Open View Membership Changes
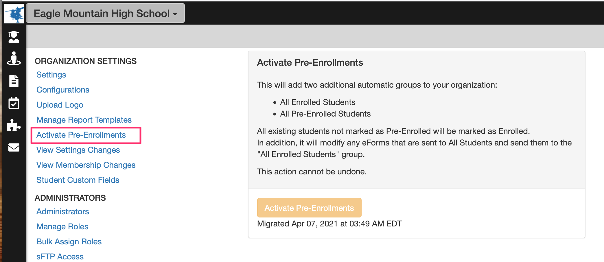This screenshot has height=262, width=604. click(86, 165)
